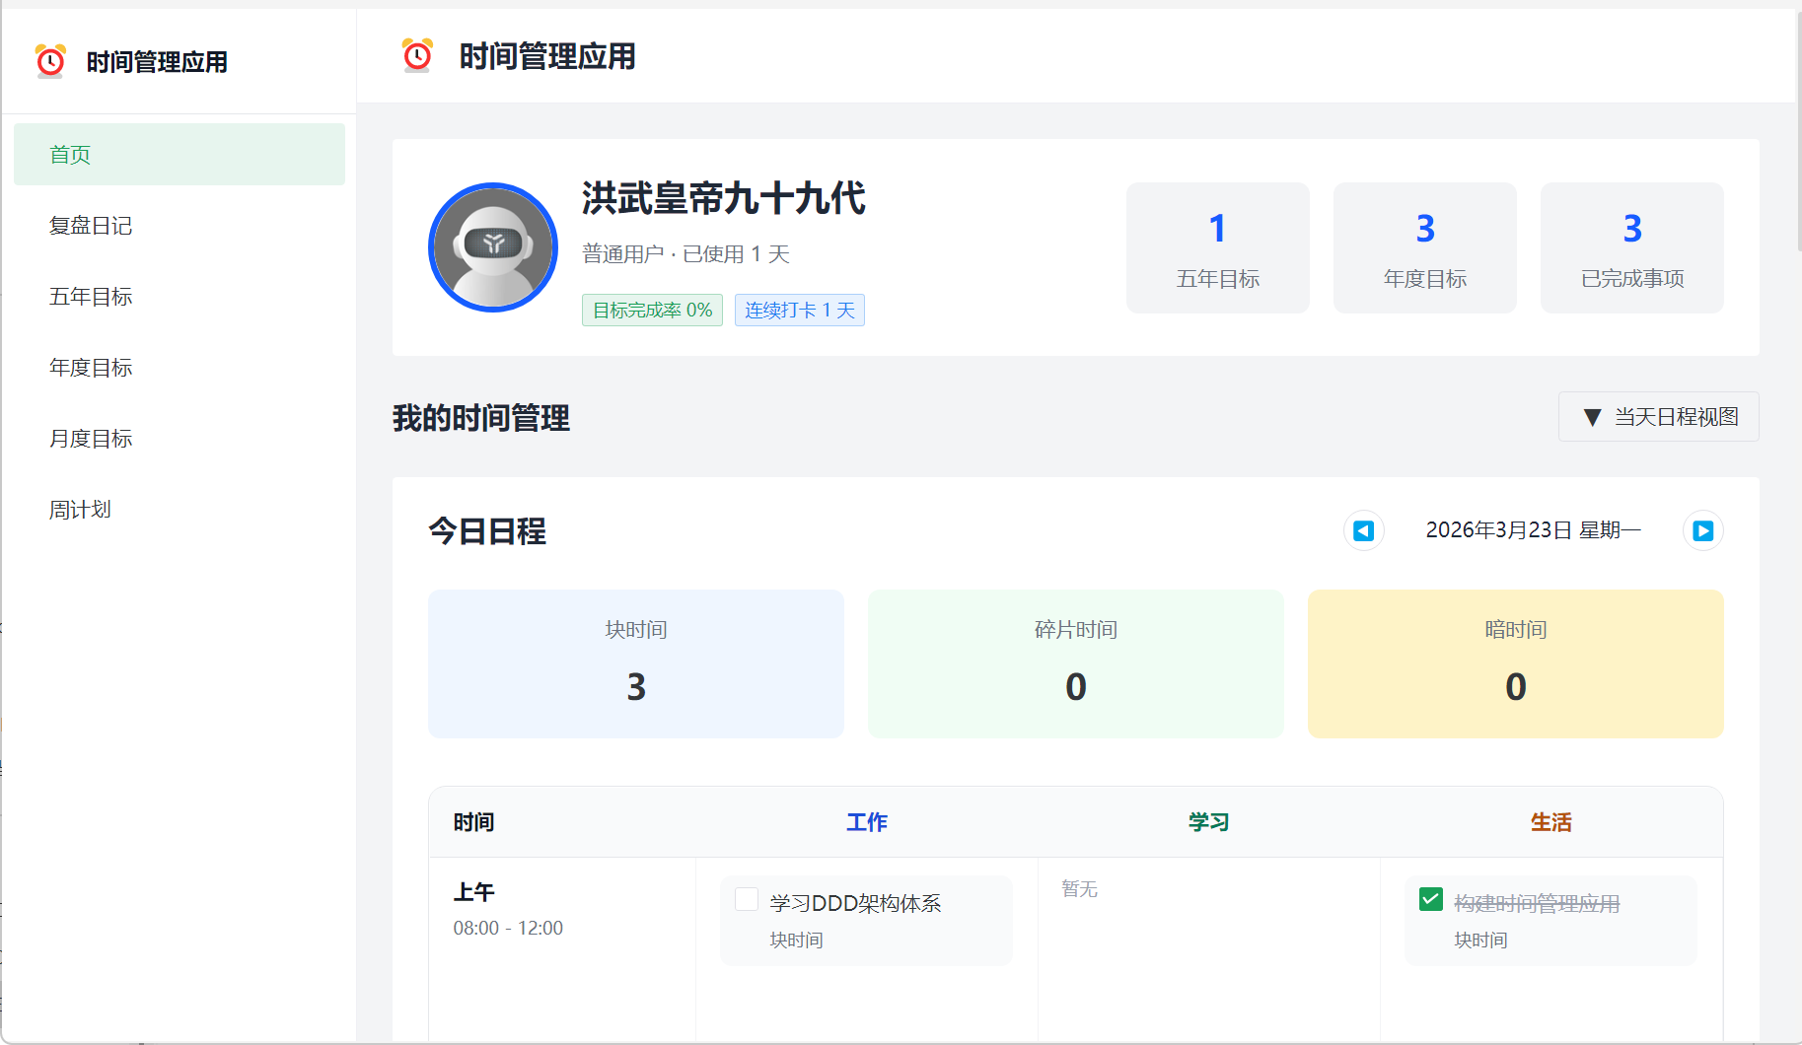The image size is (1802, 1045).
Task: Go to next day with right arrow
Action: (1702, 531)
